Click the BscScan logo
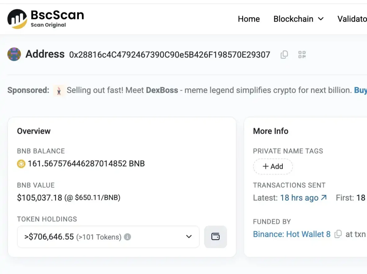 pos(46,18)
